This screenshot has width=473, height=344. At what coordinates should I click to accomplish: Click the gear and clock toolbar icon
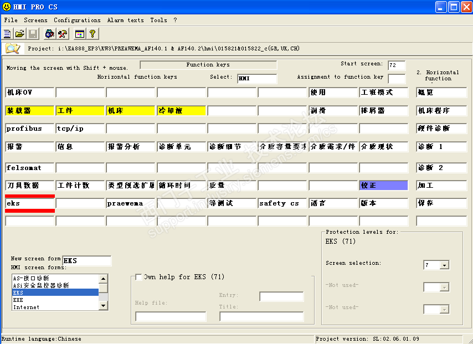click(x=50, y=34)
